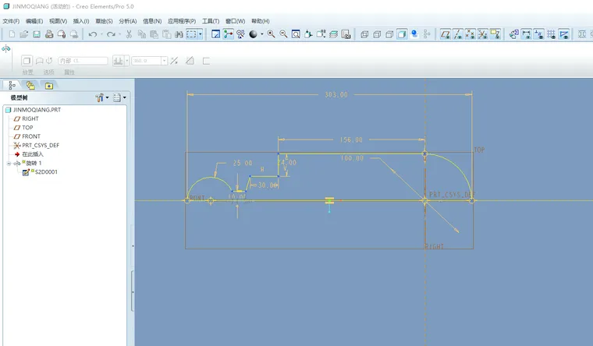This screenshot has height=346, width=593.
Task: Open the revolve depth type dropdown
Action: 127,61
